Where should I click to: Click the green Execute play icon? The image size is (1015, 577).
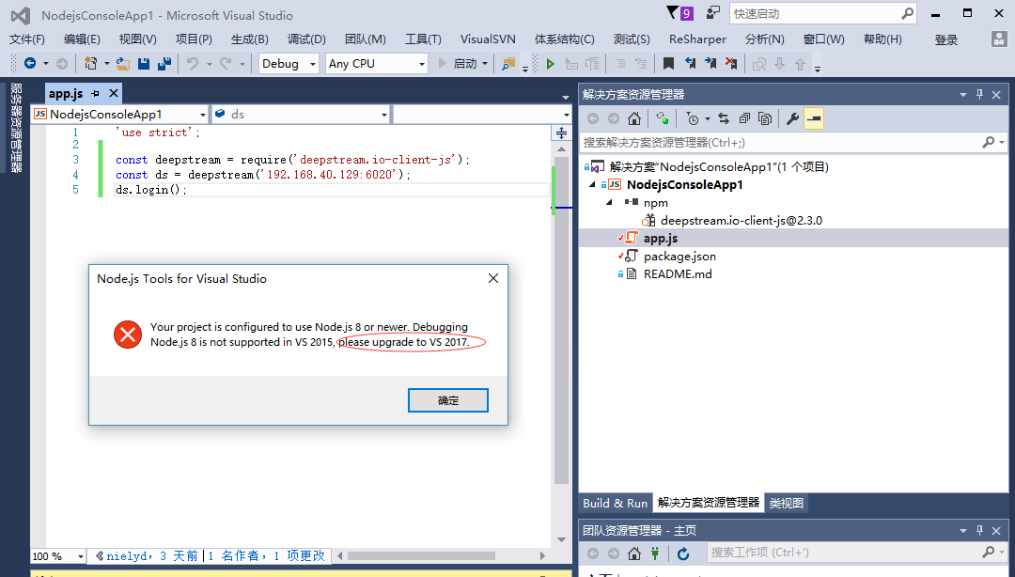point(550,64)
